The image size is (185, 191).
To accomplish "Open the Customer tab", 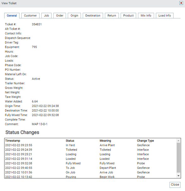I will (x=30, y=15).
